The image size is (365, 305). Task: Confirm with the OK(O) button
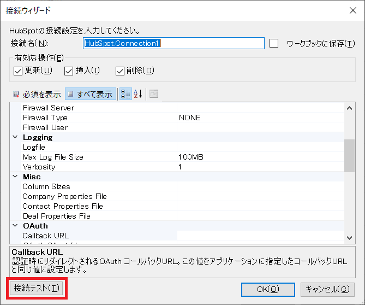268,289
